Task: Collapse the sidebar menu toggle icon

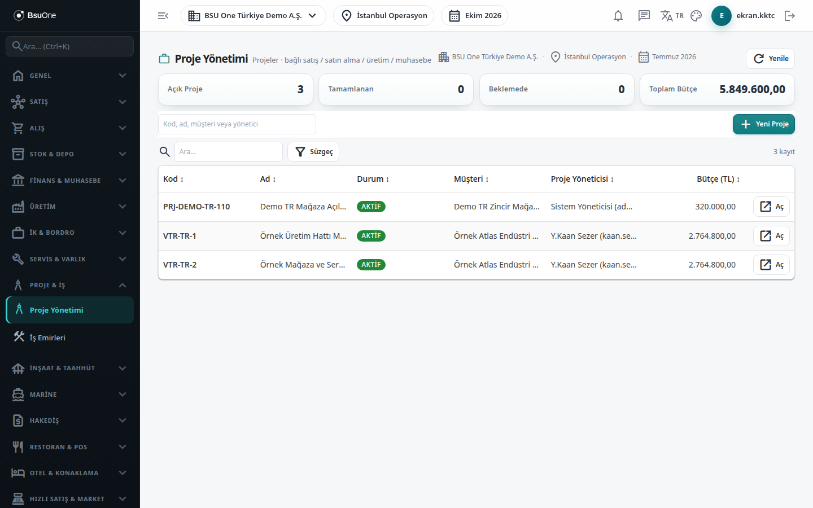Action: click(x=163, y=16)
